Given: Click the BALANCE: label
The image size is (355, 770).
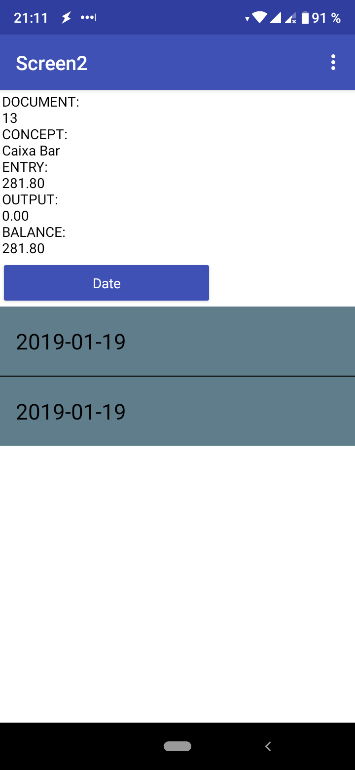Looking at the screenshot, I should coord(34,232).
